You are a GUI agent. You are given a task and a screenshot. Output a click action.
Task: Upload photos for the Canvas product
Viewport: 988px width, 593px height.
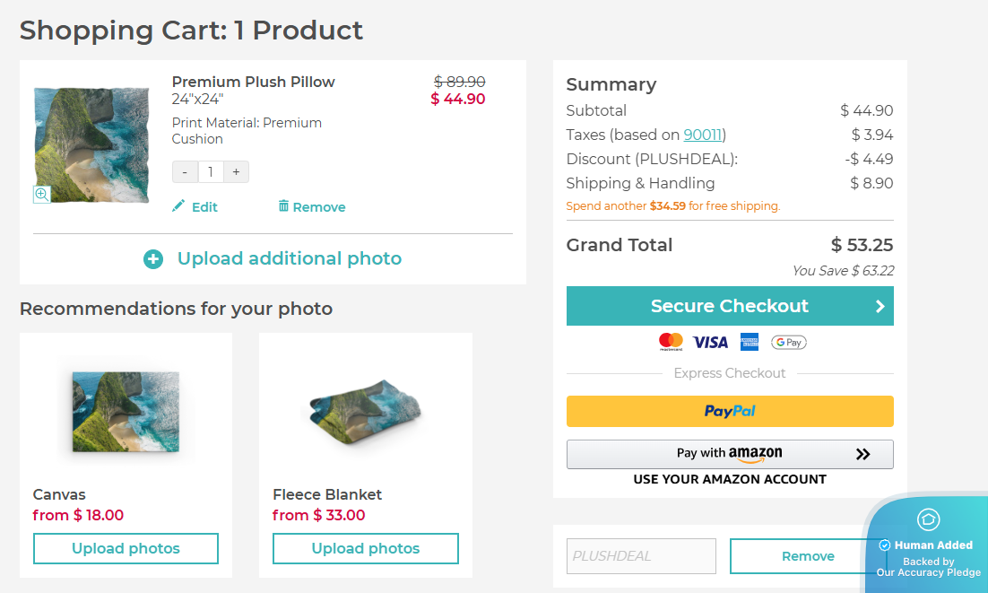point(126,548)
